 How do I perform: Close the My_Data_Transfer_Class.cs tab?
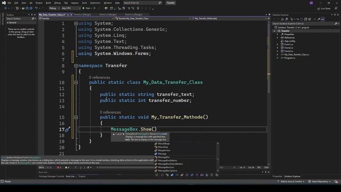[x=71, y=14]
